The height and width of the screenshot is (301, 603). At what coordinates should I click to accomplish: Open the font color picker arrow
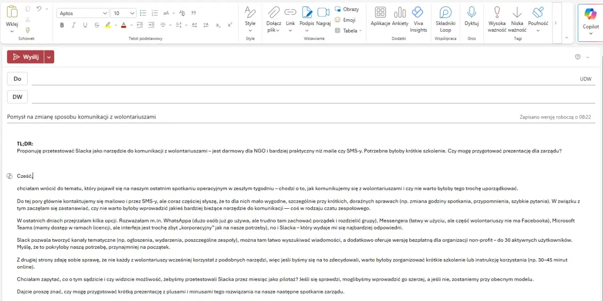(x=130, y=25)
